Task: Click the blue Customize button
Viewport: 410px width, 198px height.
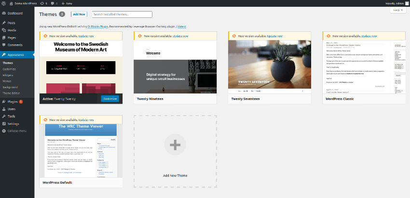Action: point(110,99)
